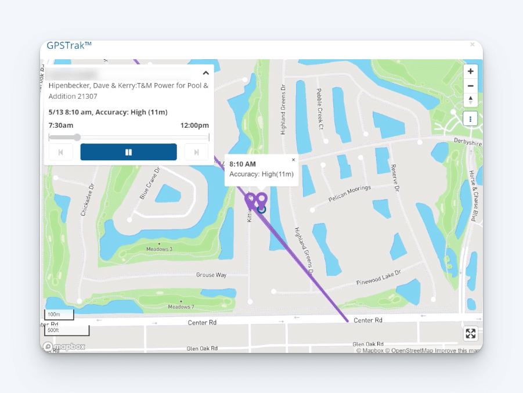Close the 8:10 AM accuracy popup
Image resolution: width=523 pixels, height=393 pixels.
[x=293, y=160]
